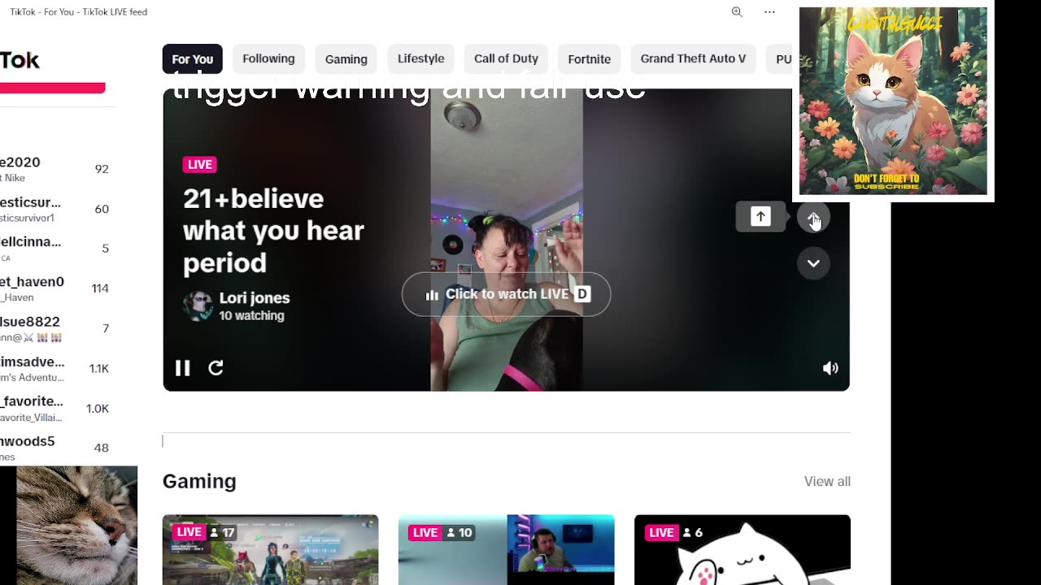The height and width of the screenshot is (585, 1041).
Task: Click the 10 watching viewer count
Action: tap(251, 315)
